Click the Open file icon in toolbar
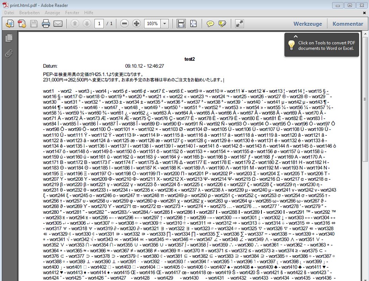This screenshot has width=369, height=281. 10,24
